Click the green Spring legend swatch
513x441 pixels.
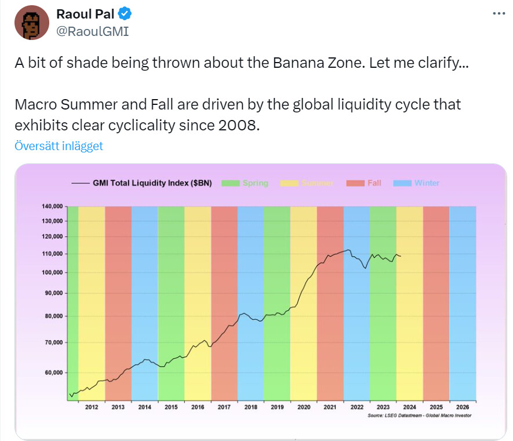click(231, 183)
